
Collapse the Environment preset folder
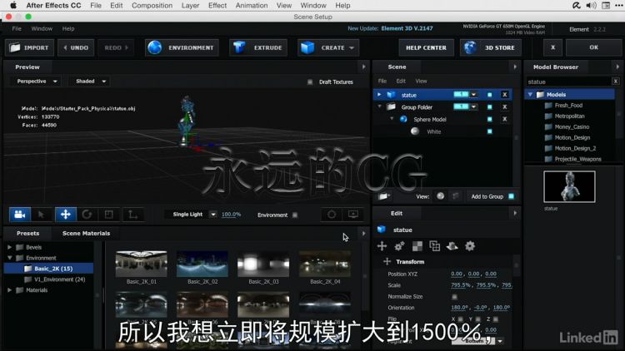coord(9,258)
